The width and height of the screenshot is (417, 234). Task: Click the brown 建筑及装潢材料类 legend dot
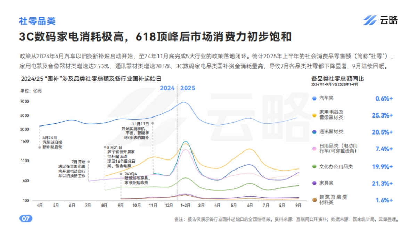click(x=314, y=199)
